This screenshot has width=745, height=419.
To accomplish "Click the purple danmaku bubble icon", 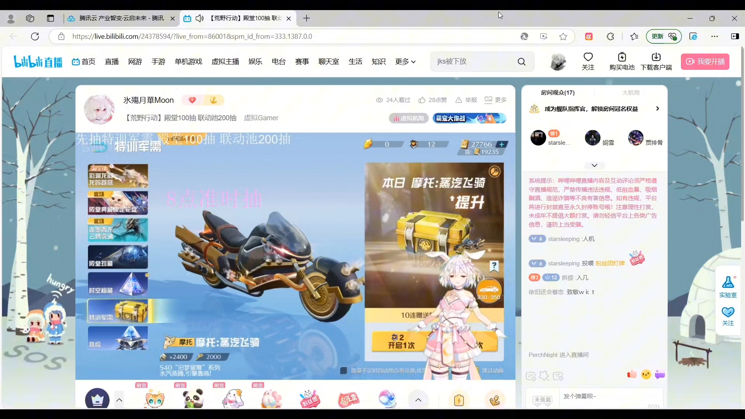I will (660, 375).
